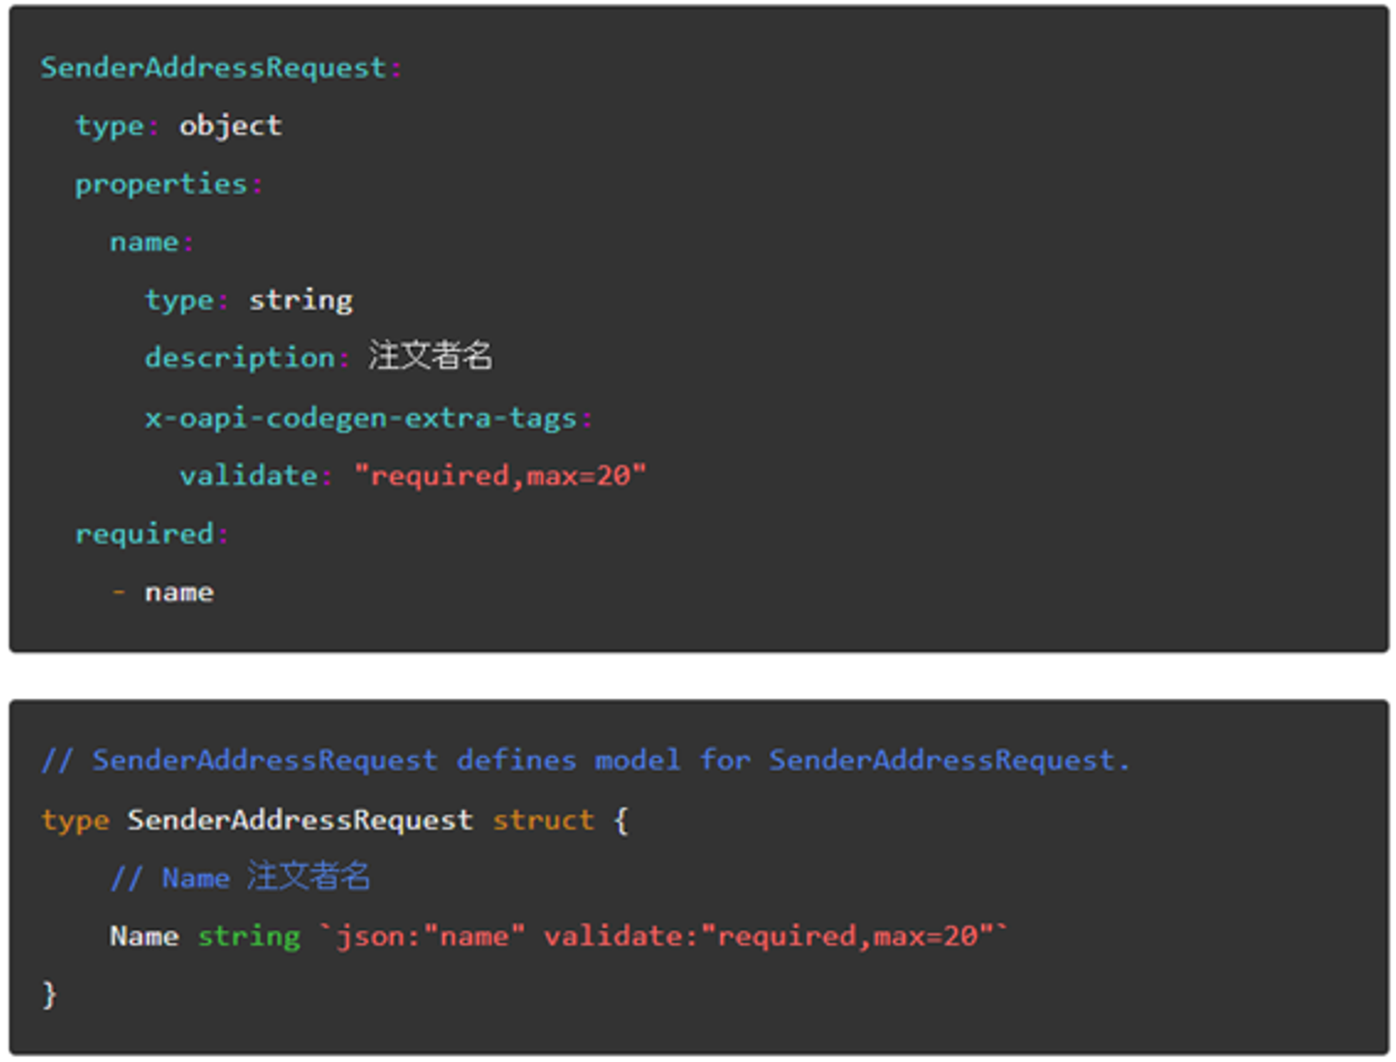Click the white SenderAddressRequest struct name

click(300, 821)
